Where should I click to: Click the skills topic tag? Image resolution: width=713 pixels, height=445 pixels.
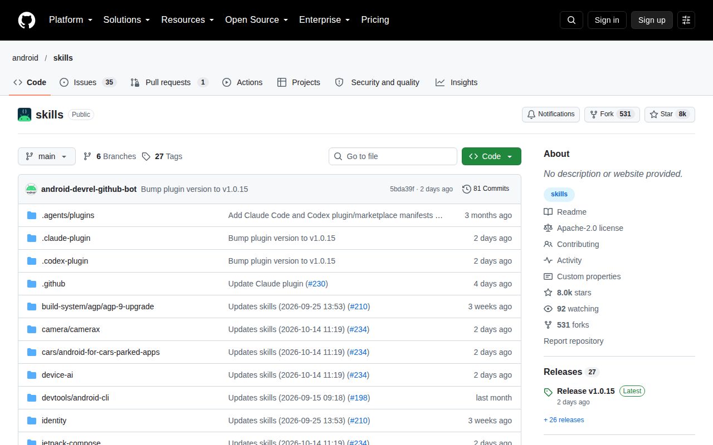coord(559,194)
